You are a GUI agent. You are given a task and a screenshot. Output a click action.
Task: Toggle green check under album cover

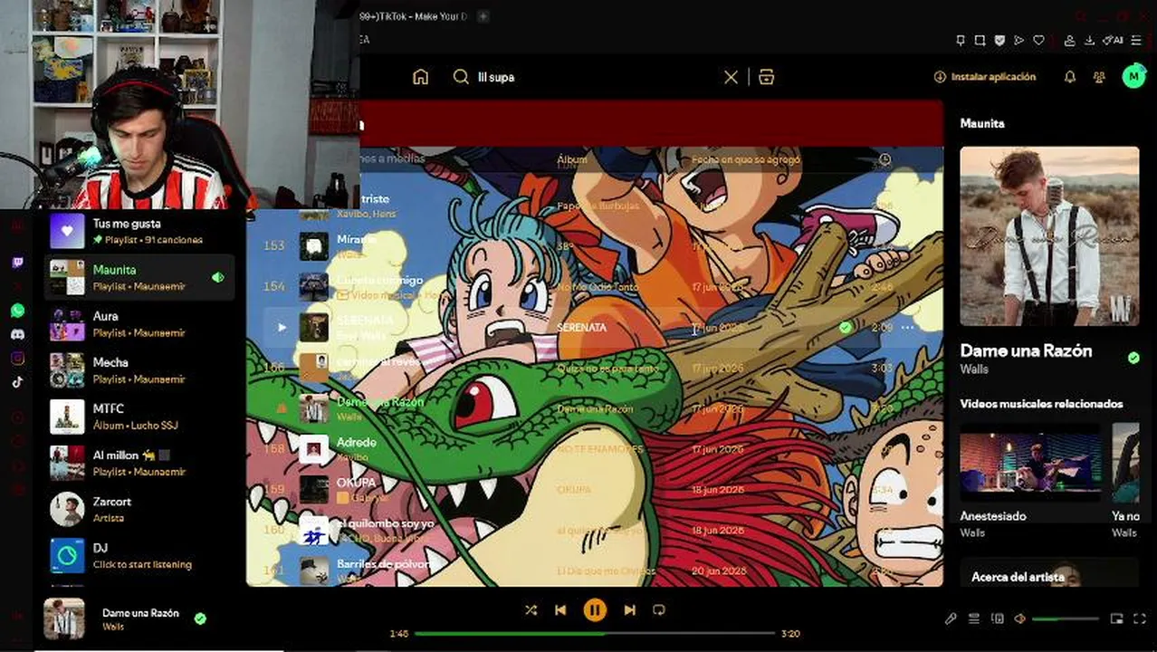click(1133, 359)
